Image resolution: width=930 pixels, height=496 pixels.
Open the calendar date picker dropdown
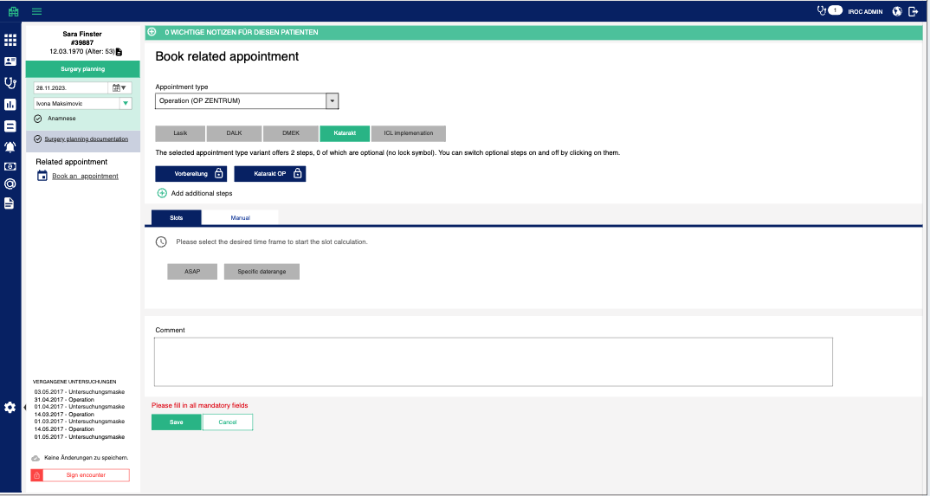click(119, 87)
